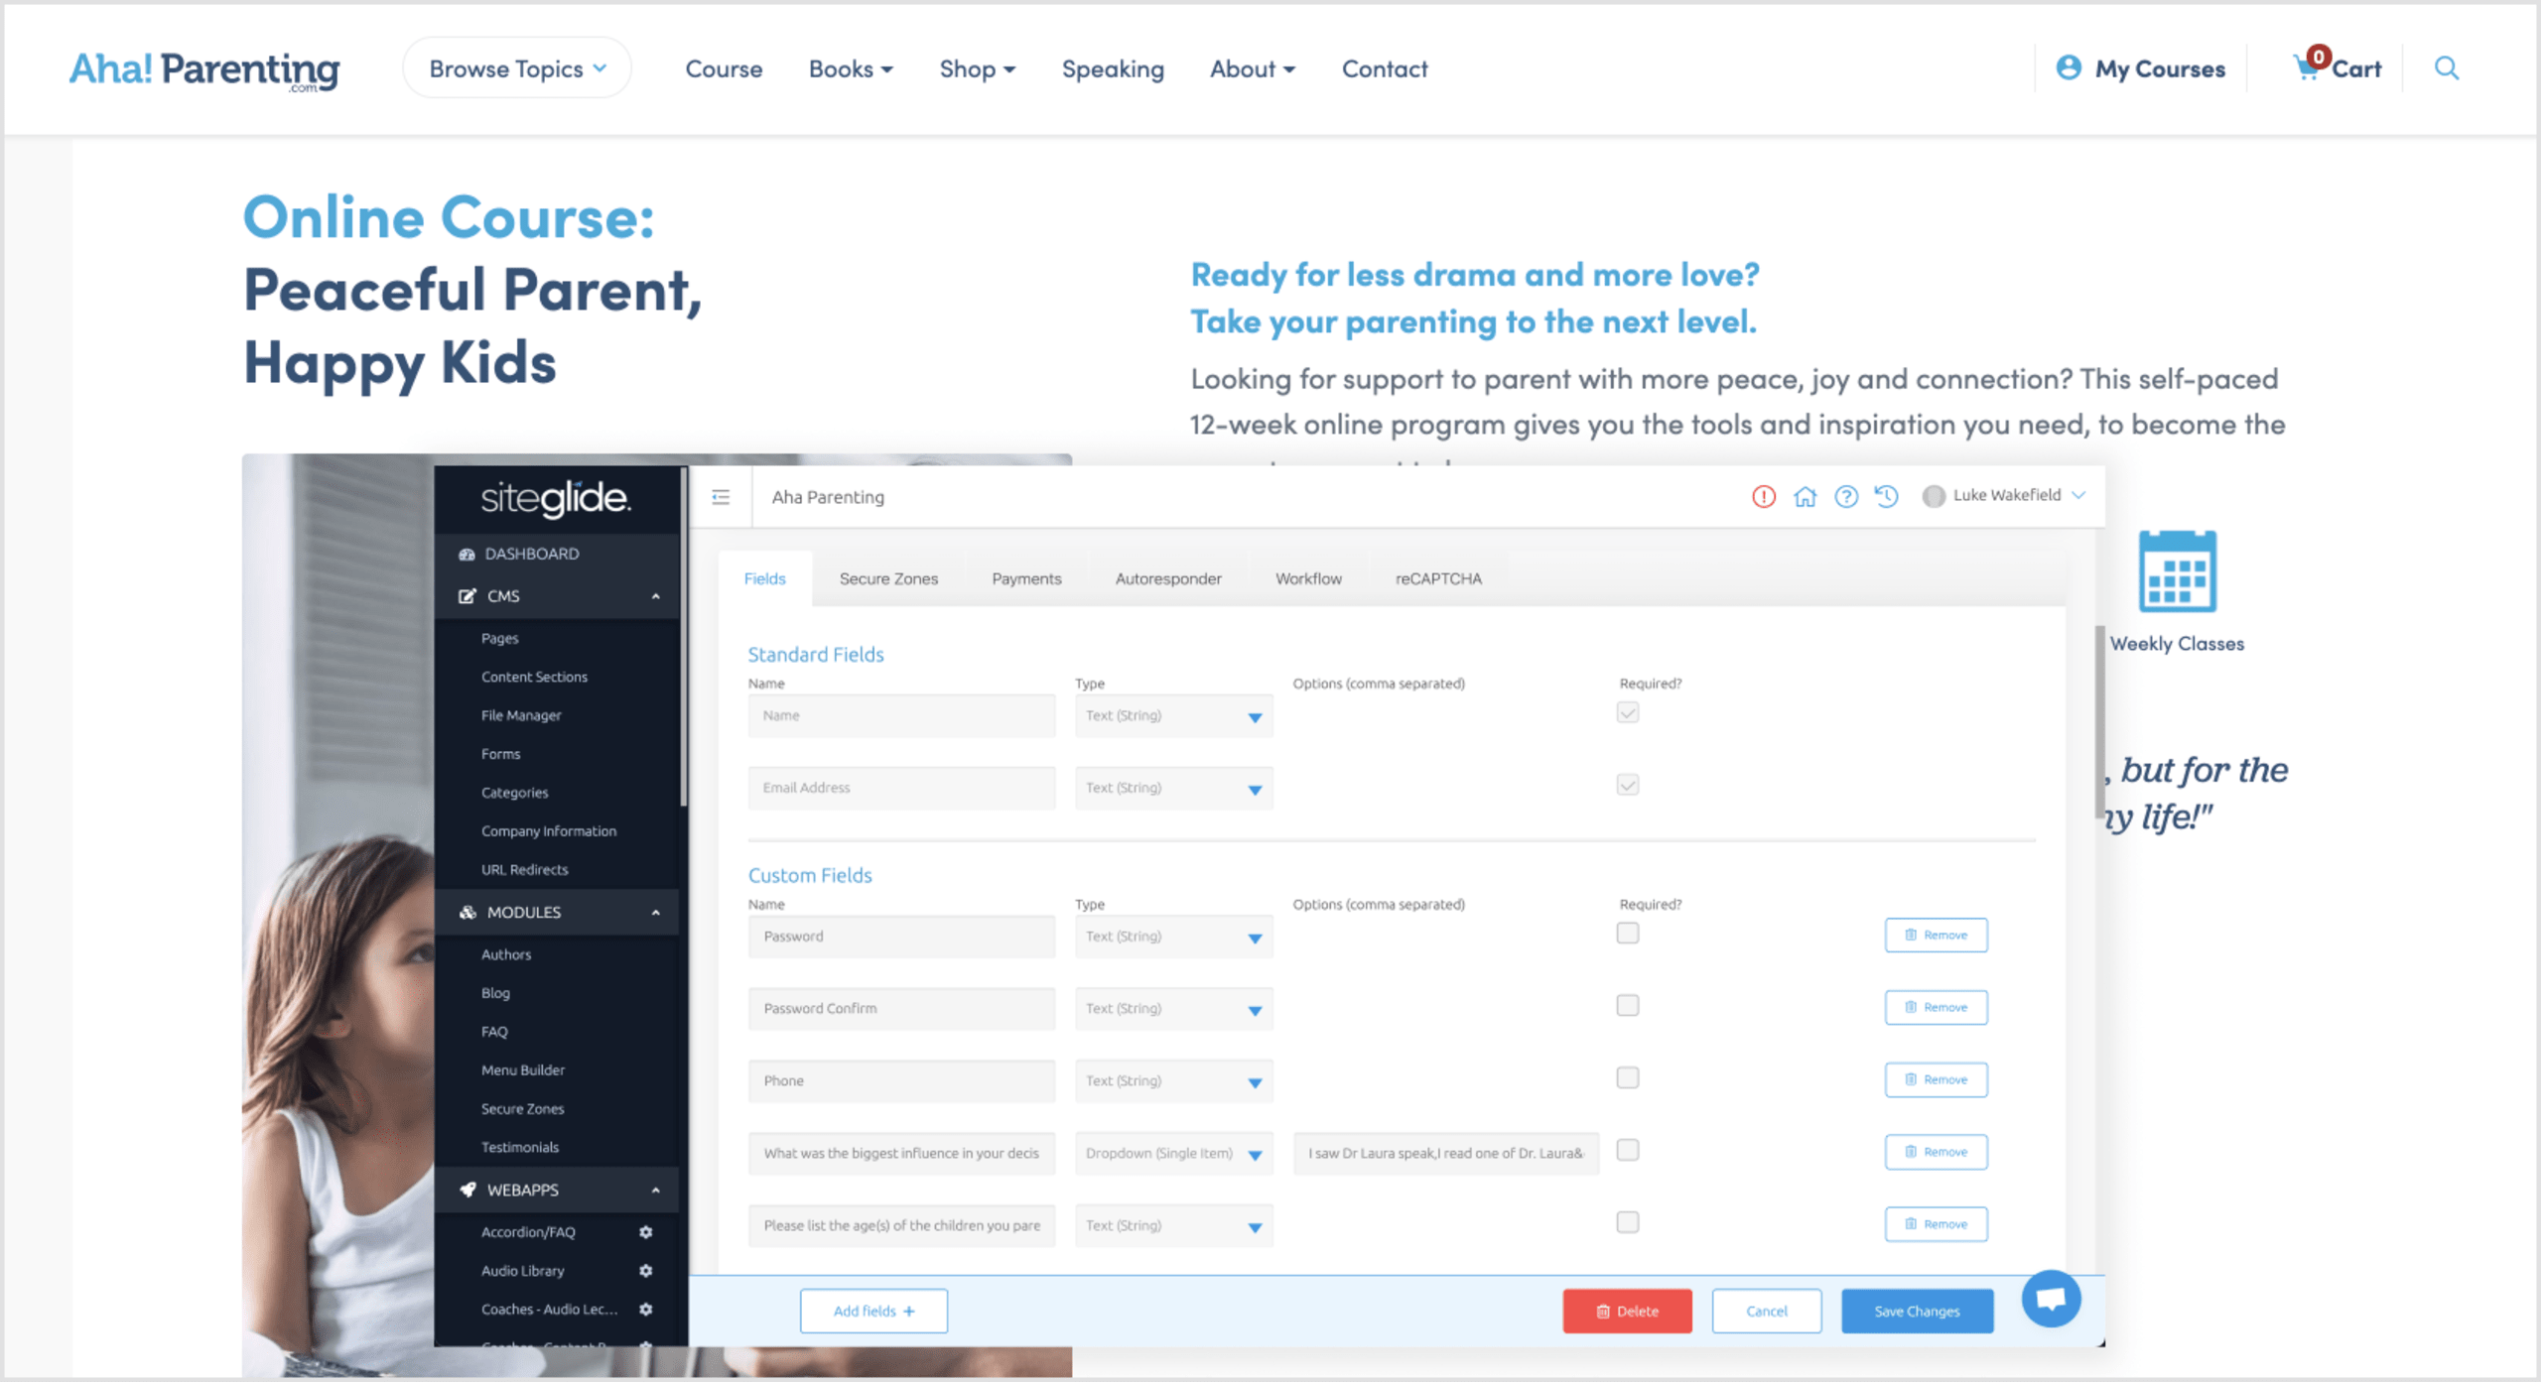Open the Course link in navigation
This screenshot has height=1382, width=2541.
(x=724, y=69)
